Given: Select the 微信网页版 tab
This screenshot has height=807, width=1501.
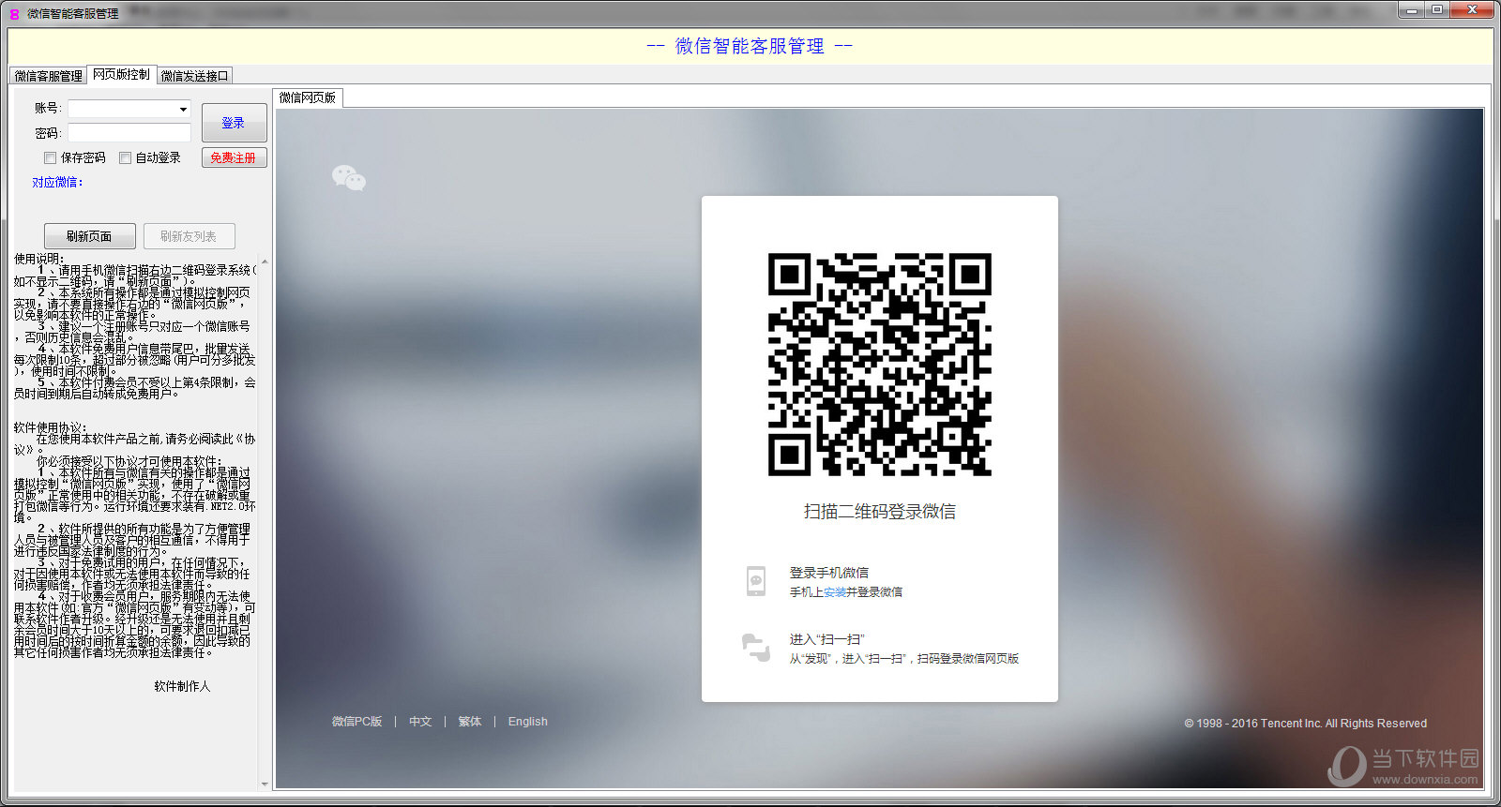Looking at the screenshot, I should pyautogui.click(x=308, y=97).
